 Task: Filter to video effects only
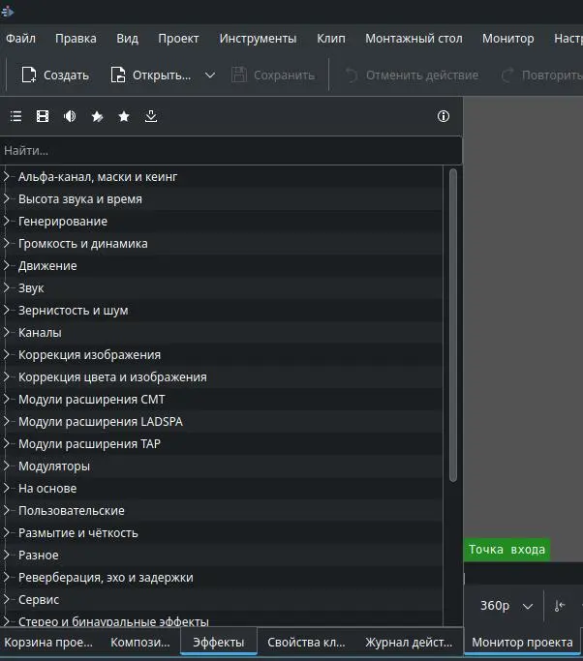43,116
